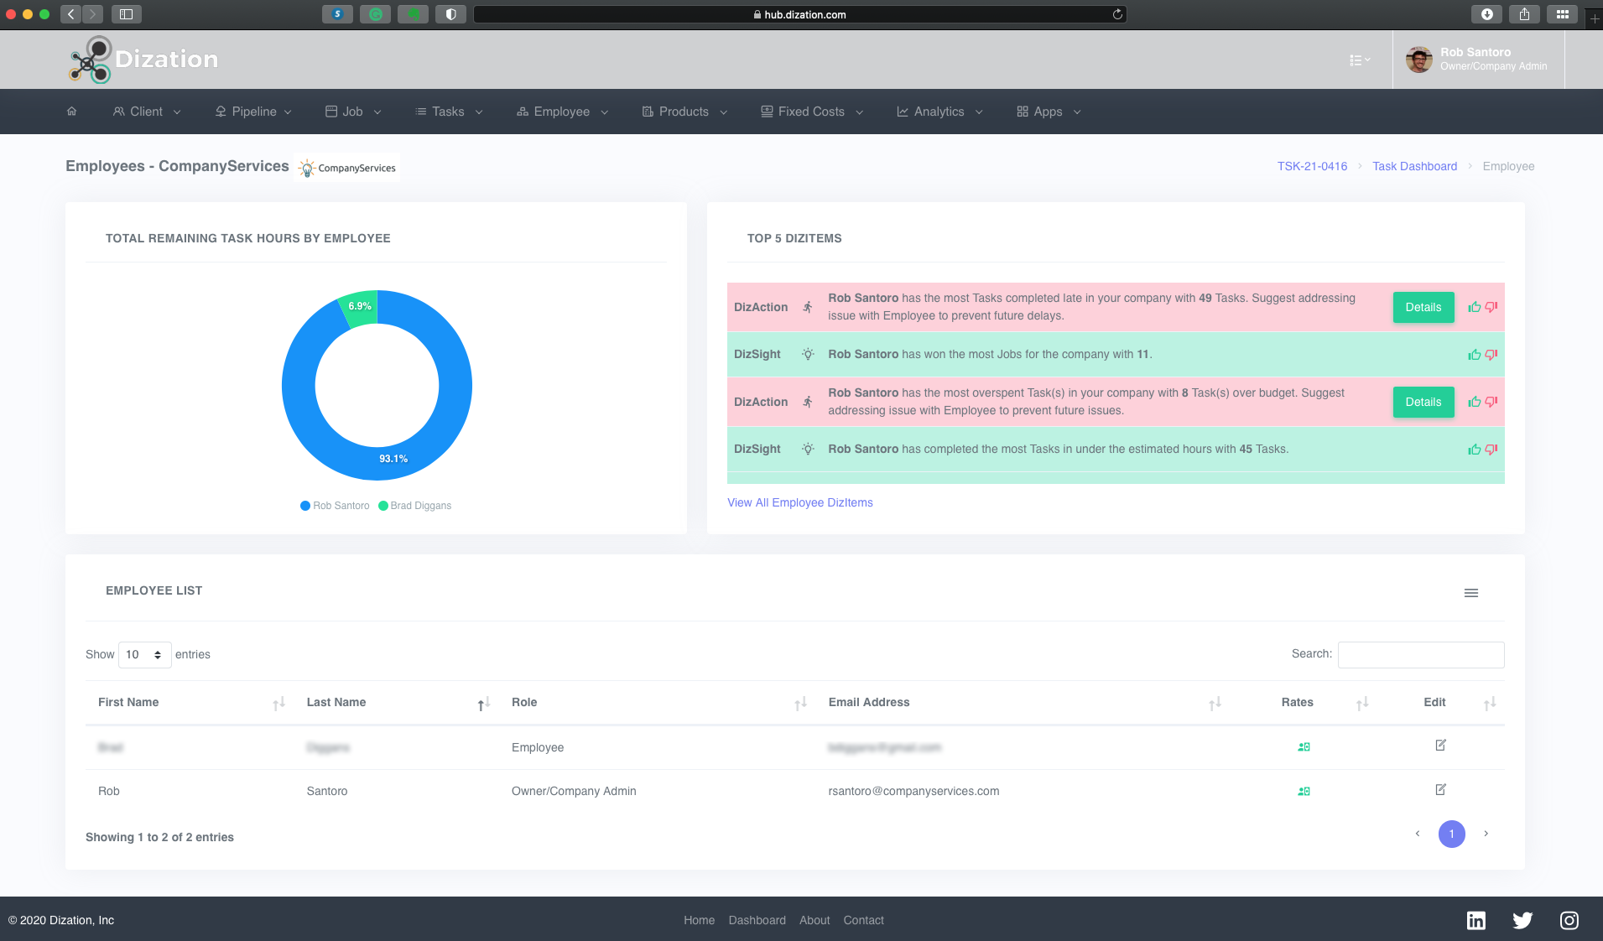Screen dimensions: 1603x941
Task: Thumbs down the late Tasks DizAction
Action: pyautogui.click(x=1491, y=307)
